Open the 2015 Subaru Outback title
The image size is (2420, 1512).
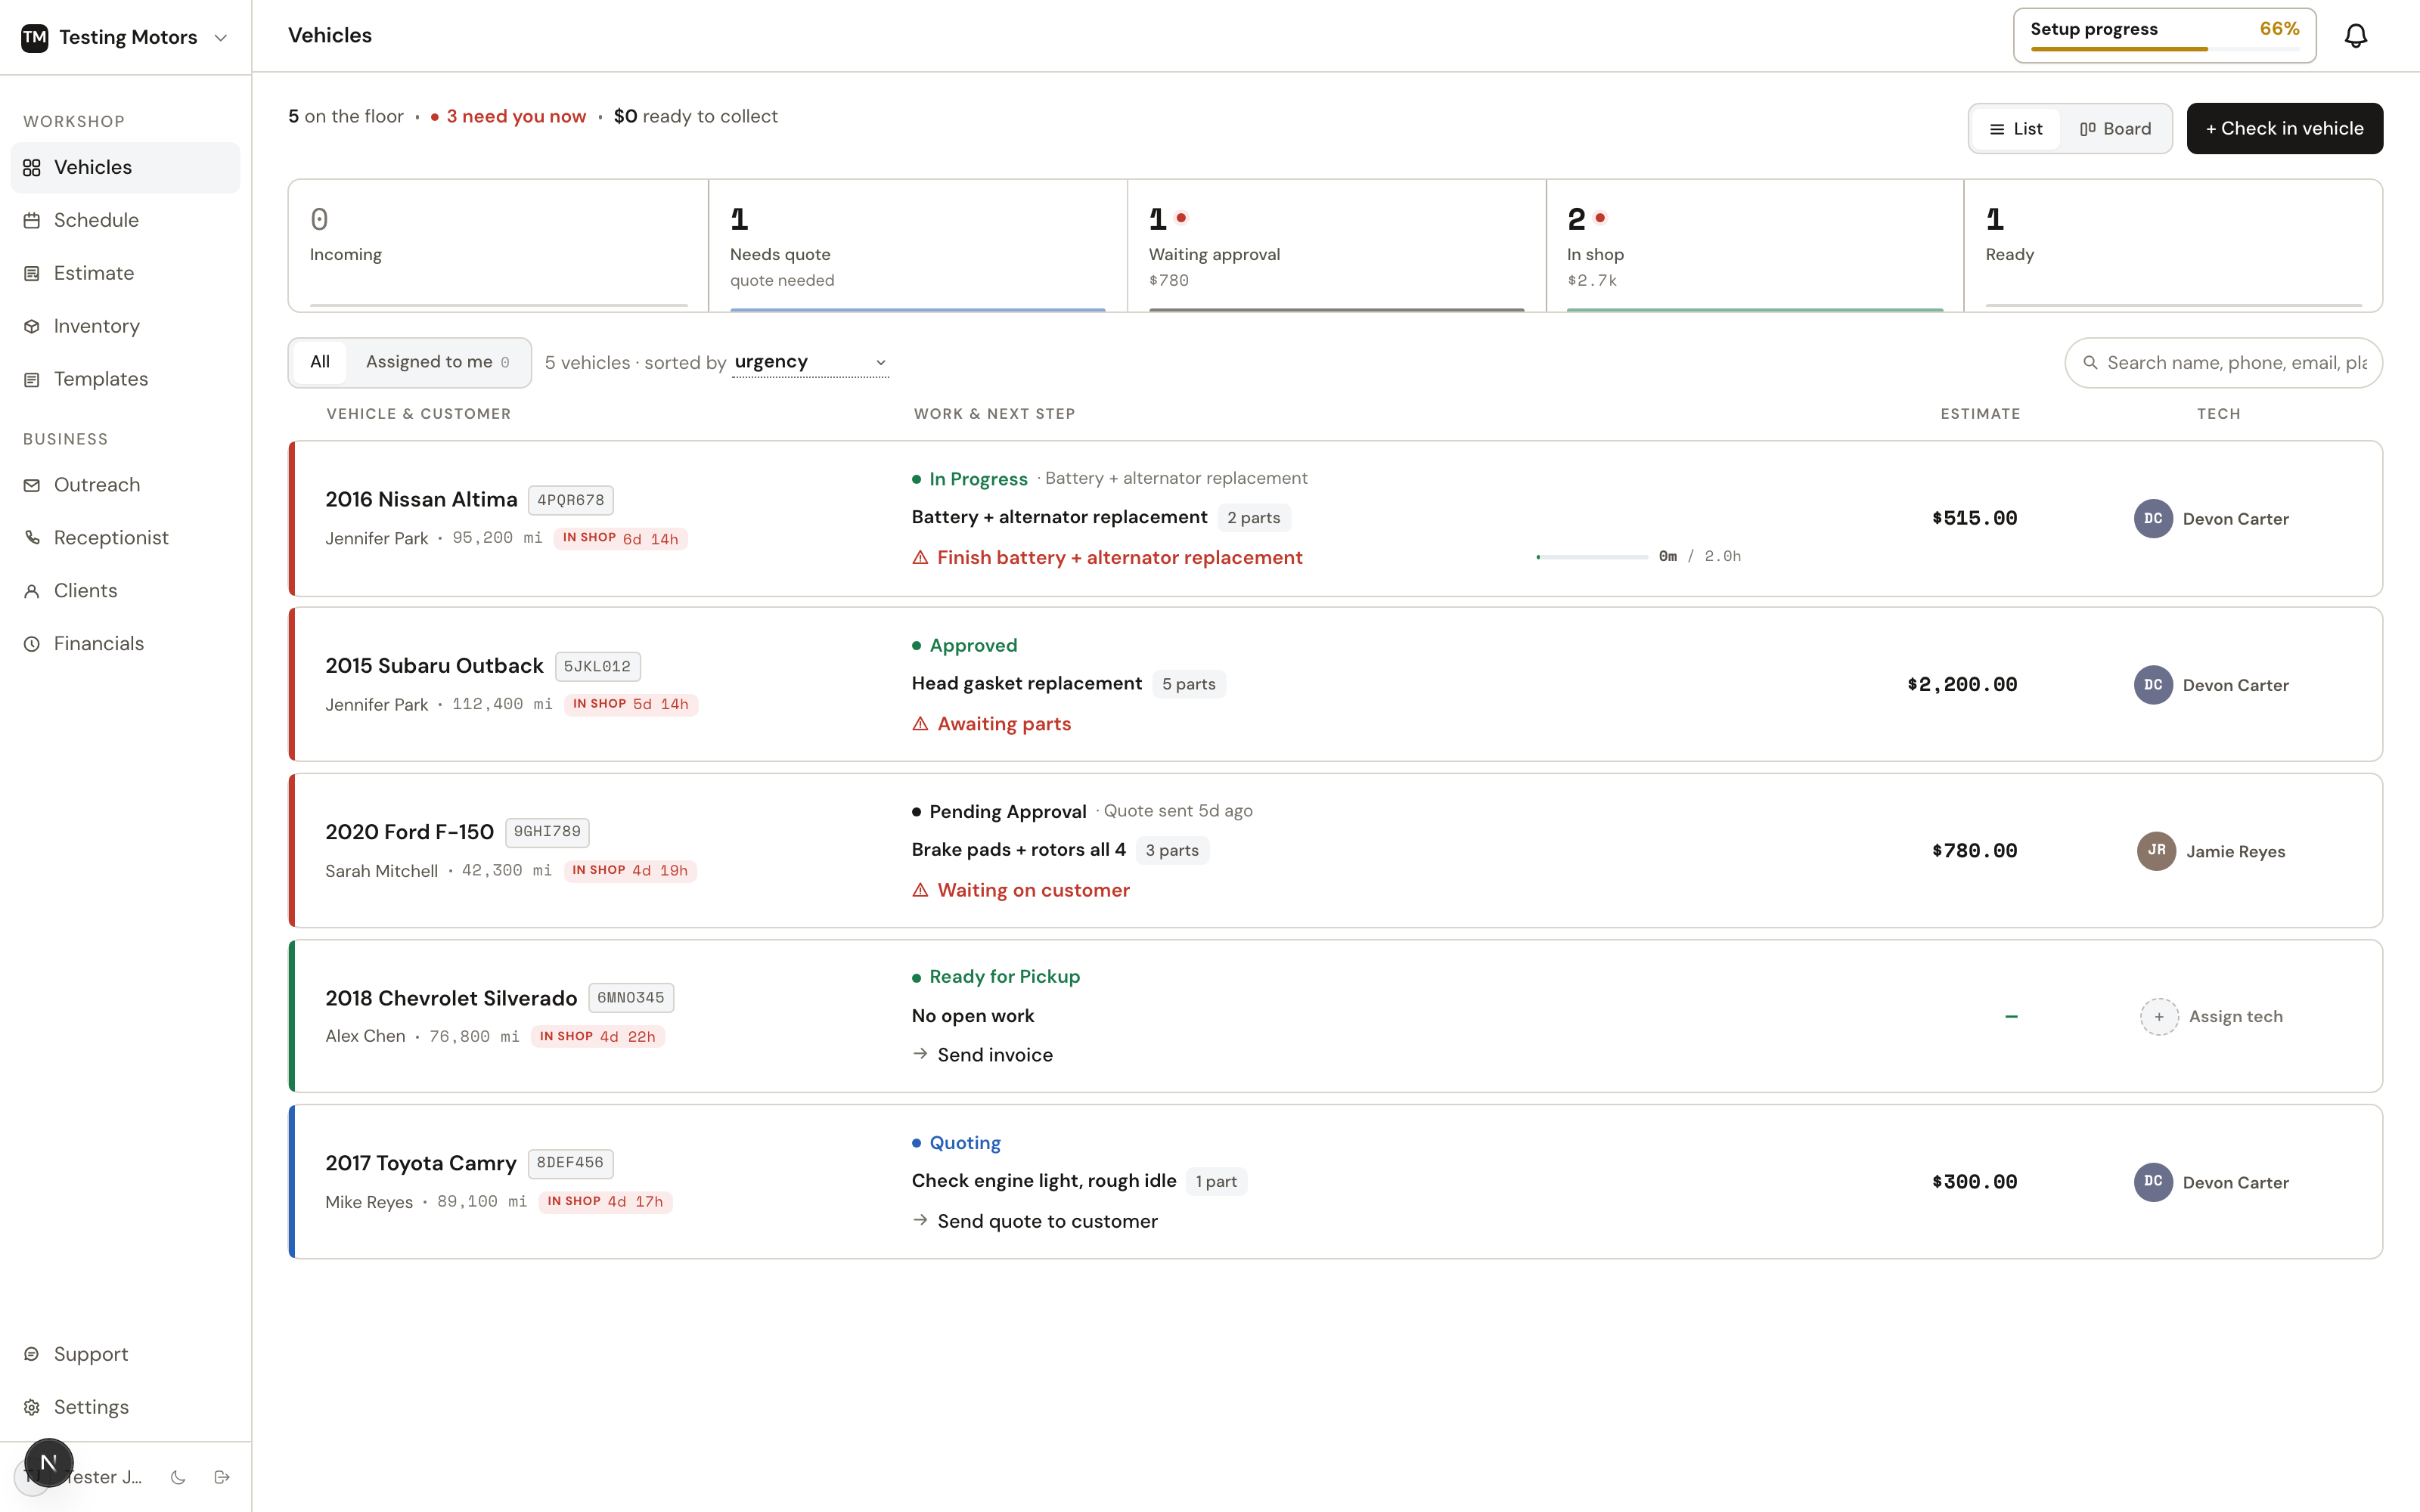click(434, 666)
